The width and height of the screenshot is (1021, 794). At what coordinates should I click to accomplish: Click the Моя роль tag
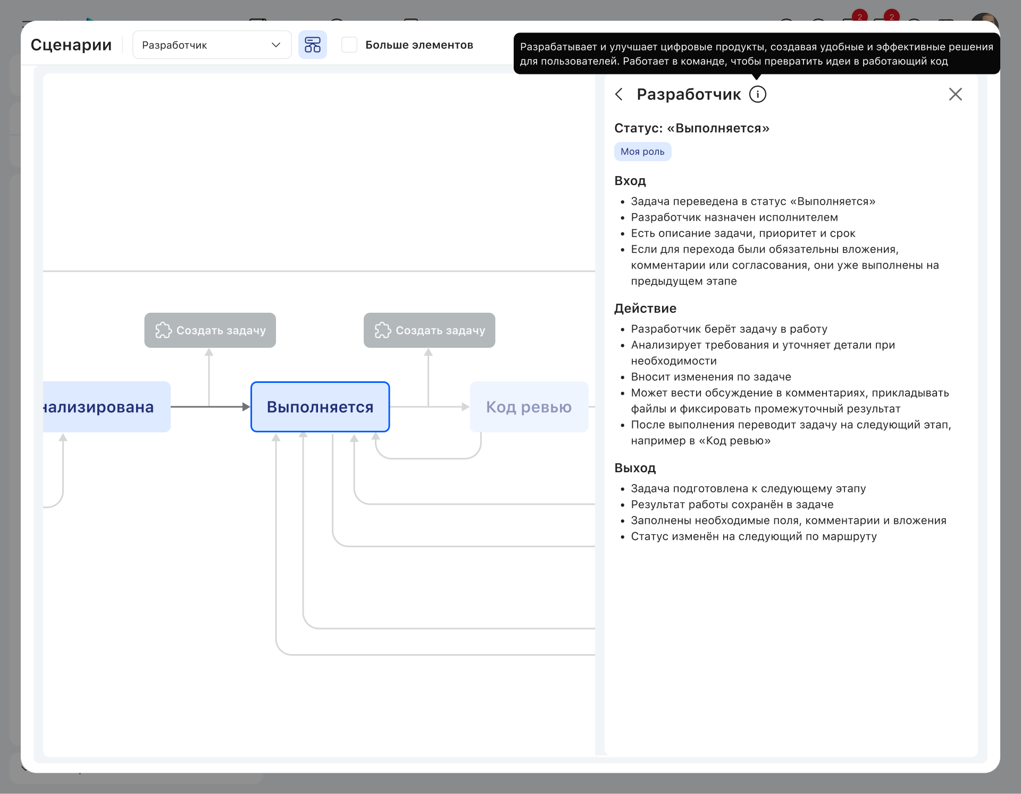pyautogui.click(x=642, y=152)
